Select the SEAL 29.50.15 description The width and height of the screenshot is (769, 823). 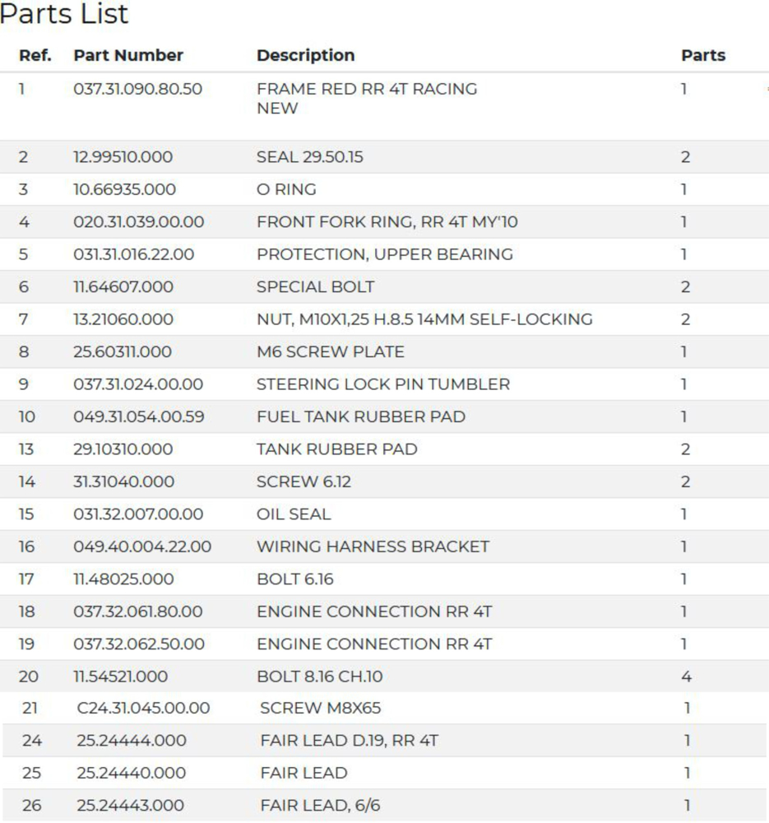pos(309,157)
